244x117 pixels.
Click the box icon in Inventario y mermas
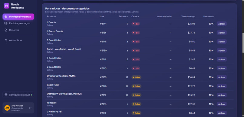6,17
